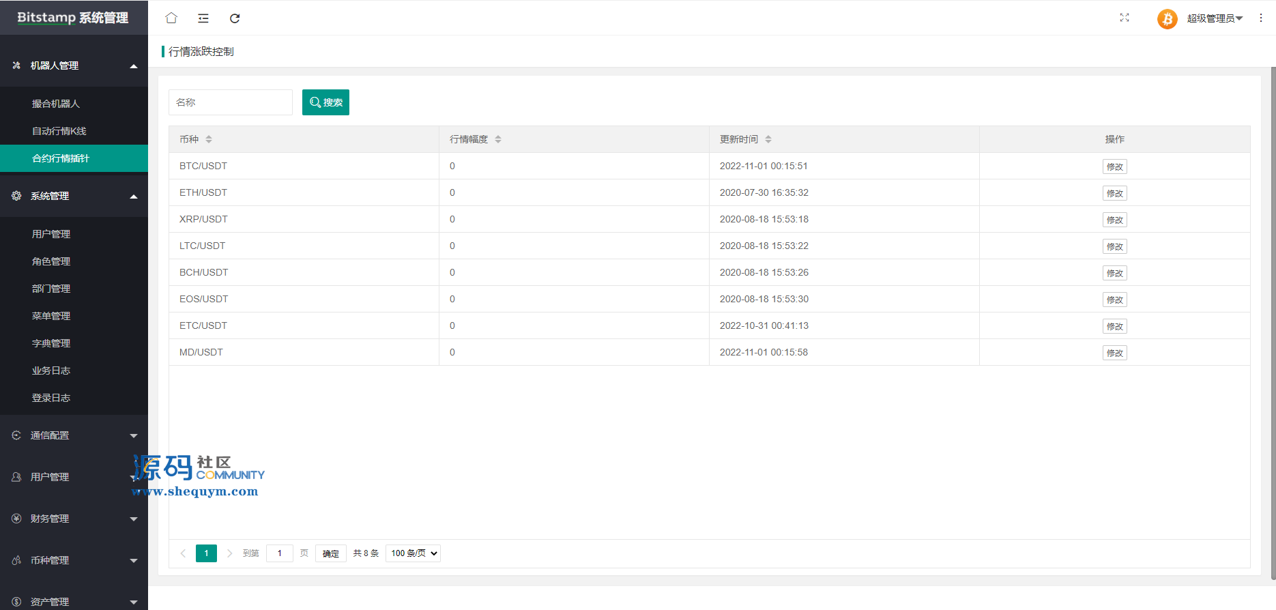Image resolution: width=1276 pixels, height=610 pixels.
Task: Open the vertical three-dot more menu
Action: pos(1261,18)
